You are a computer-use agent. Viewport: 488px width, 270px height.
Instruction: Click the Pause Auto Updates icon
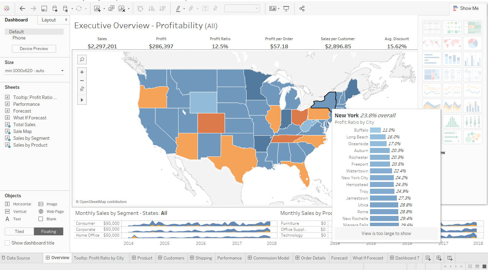[x=65, y=9]
